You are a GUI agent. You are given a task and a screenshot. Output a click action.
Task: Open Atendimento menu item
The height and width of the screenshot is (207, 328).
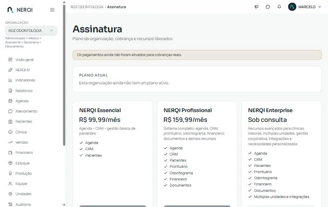click(26, 111)
